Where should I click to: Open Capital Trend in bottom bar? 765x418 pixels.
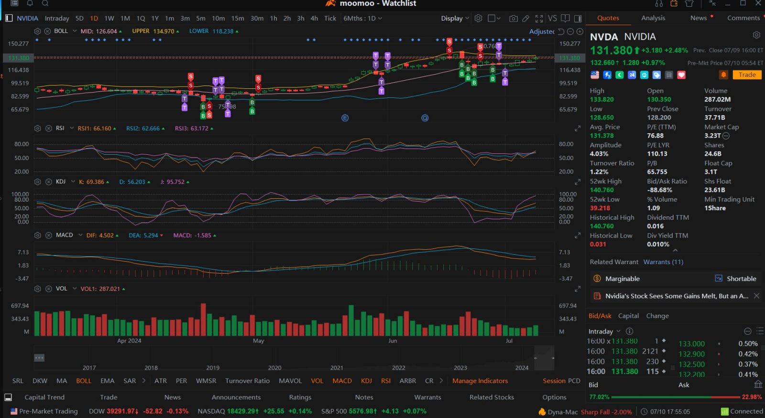pos(44,397)
